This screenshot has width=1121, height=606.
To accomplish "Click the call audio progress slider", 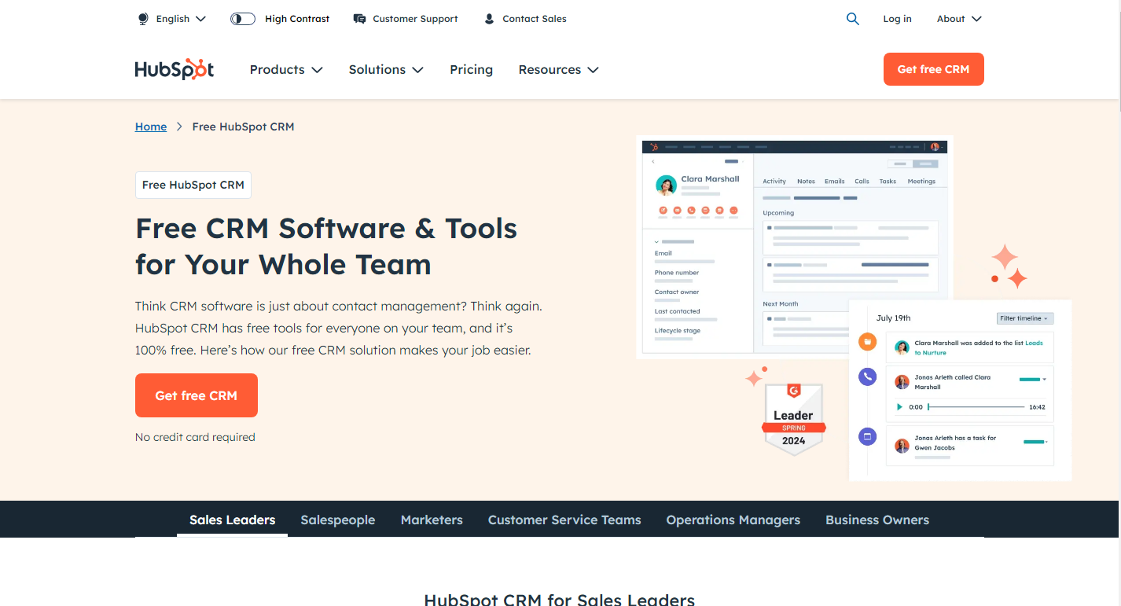I will pyautogui.click(x=976, y=407).
